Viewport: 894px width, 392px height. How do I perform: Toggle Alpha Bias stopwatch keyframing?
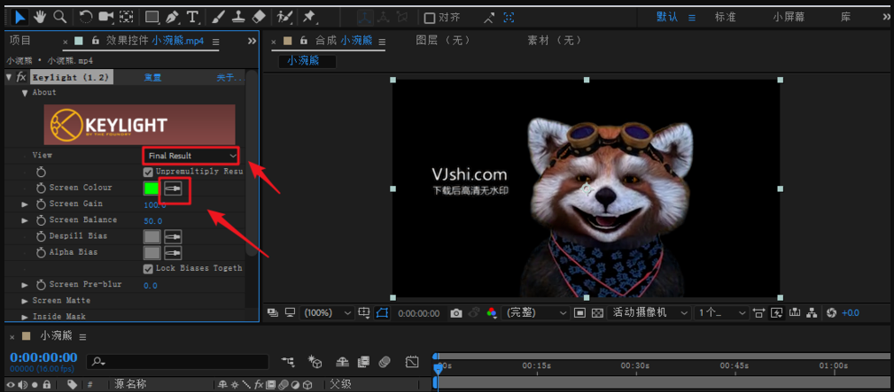click(41, 252)
